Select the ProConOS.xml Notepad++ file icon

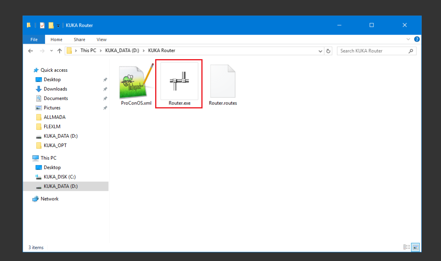click(136, 81)
